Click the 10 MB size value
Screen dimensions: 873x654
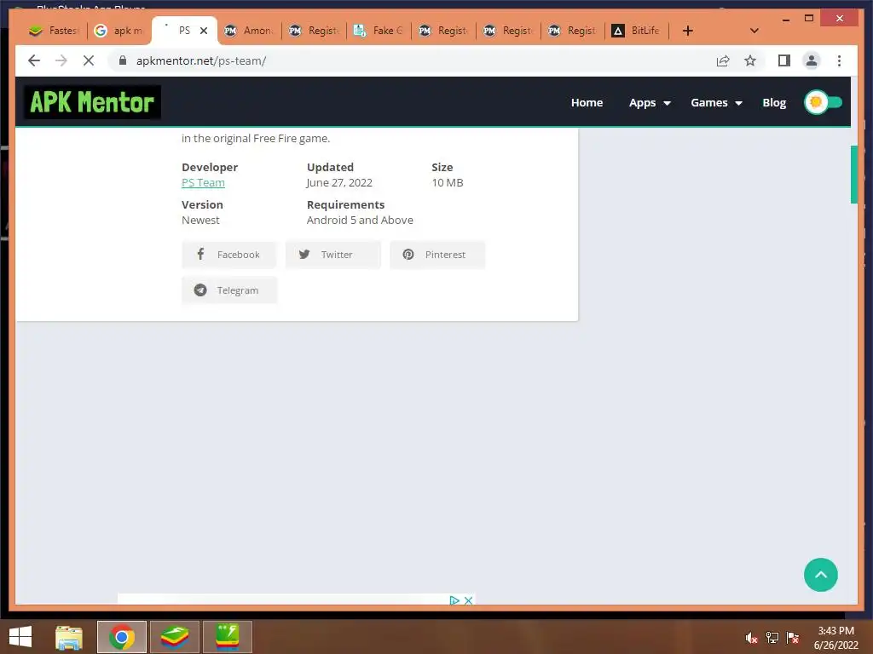447,182
